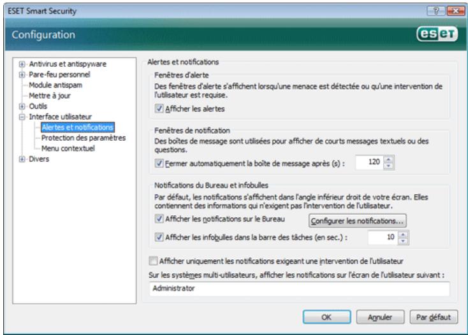The image size is (468, 335).
Task: Toggle Afficher les infobulles checkbox
Action: pyautogui.click(x=159, y=238)
